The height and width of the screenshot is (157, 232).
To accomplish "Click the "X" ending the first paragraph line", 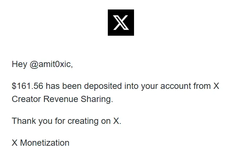I will tap(216, 86).
